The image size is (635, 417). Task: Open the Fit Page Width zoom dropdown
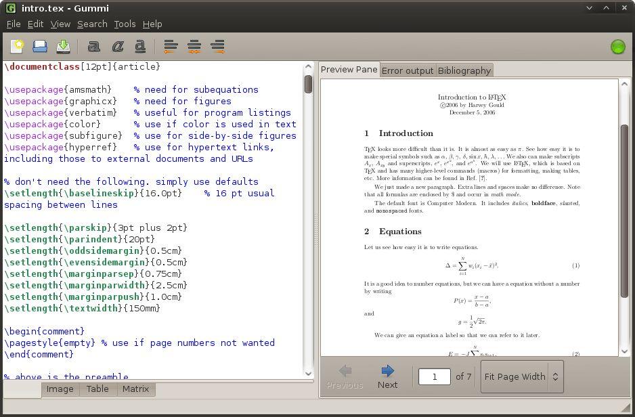click(521, 376)
